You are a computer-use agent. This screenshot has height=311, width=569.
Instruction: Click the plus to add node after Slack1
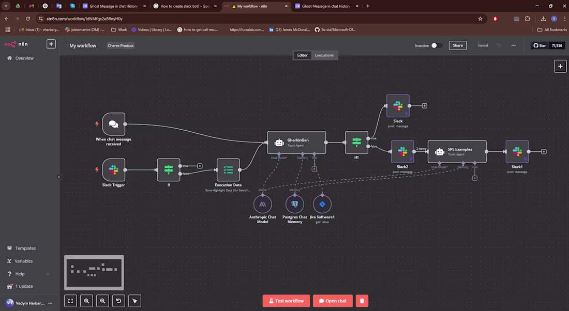coord(543,151)
